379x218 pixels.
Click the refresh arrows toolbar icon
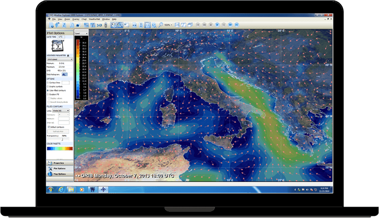point(64,25)
